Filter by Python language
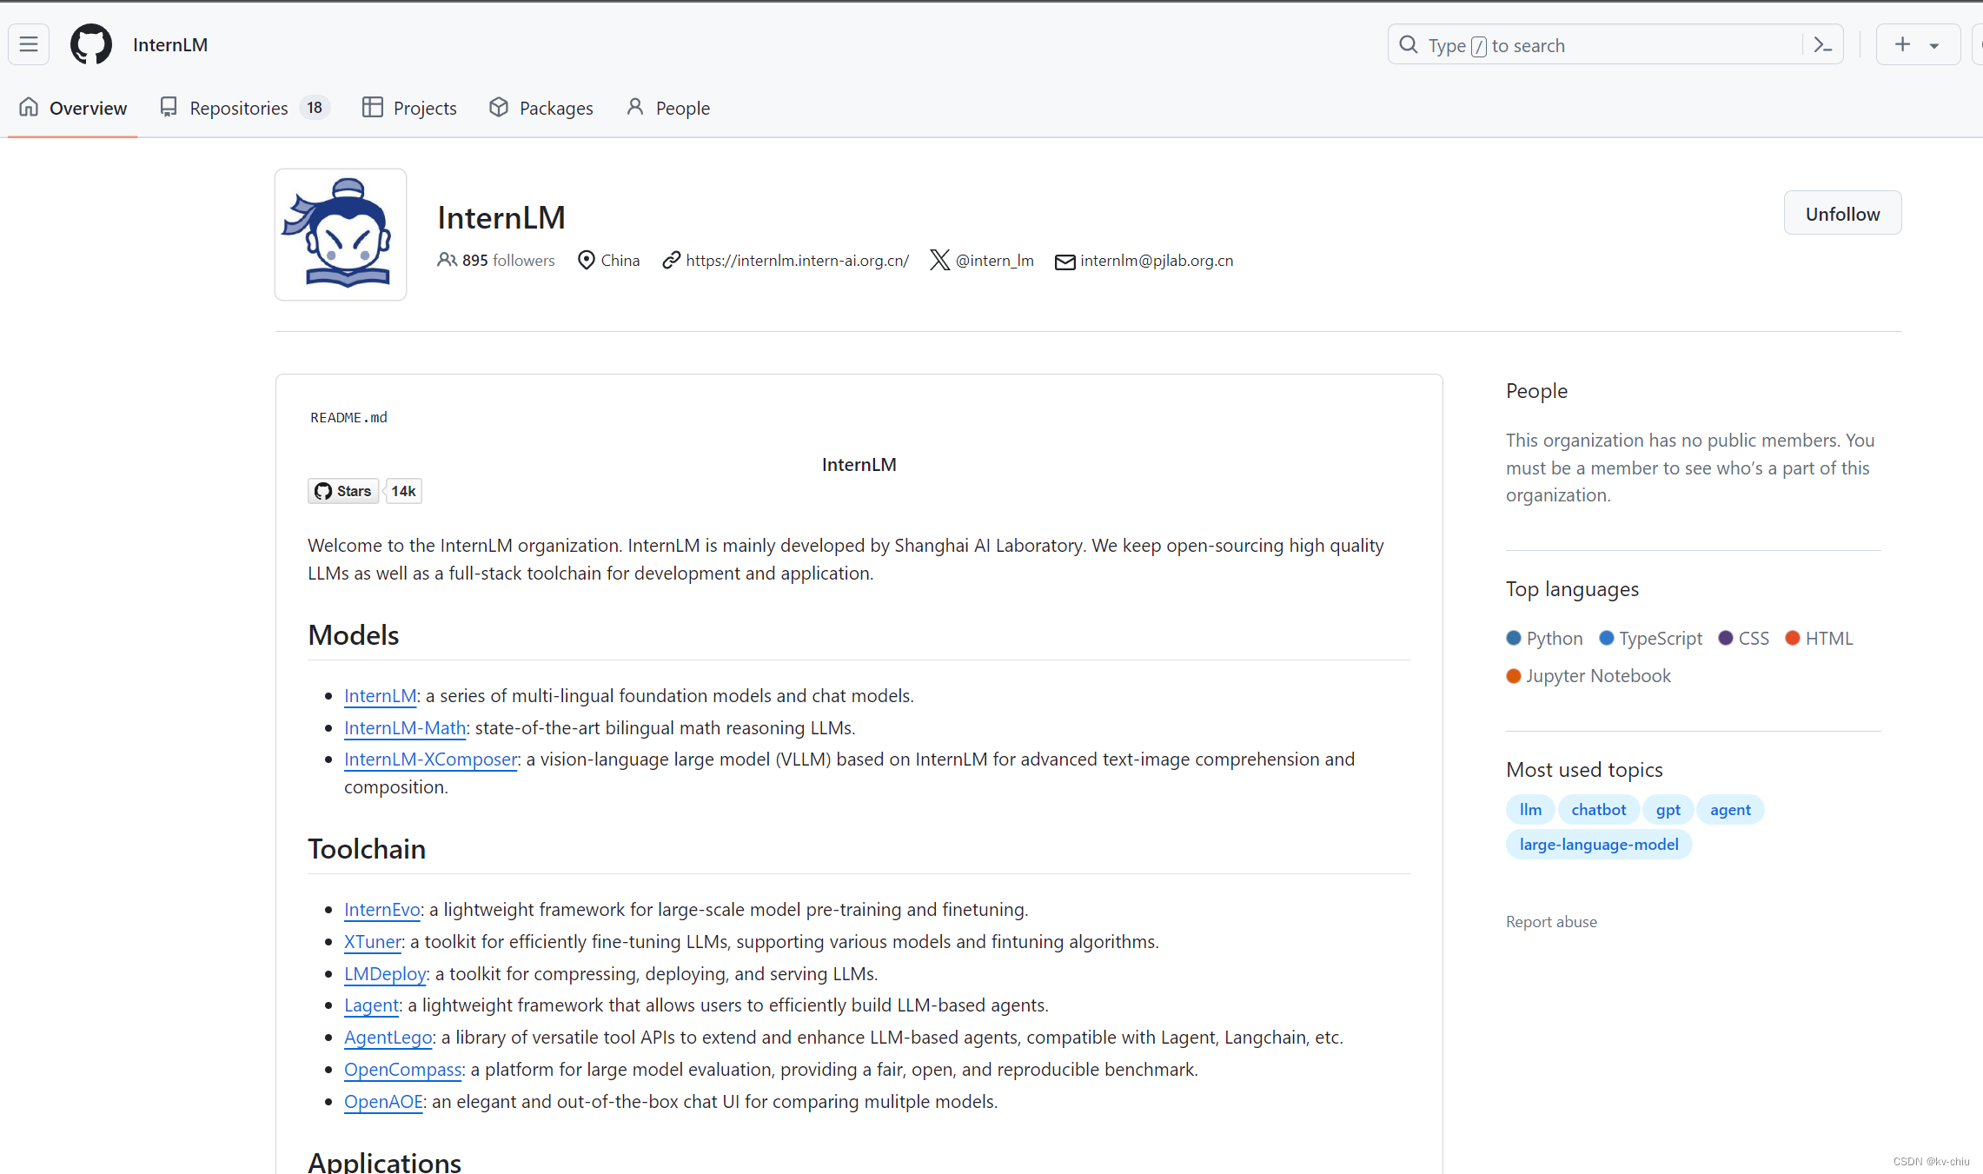The height and width of the screenshot is (1174, 1983). 1544,638
